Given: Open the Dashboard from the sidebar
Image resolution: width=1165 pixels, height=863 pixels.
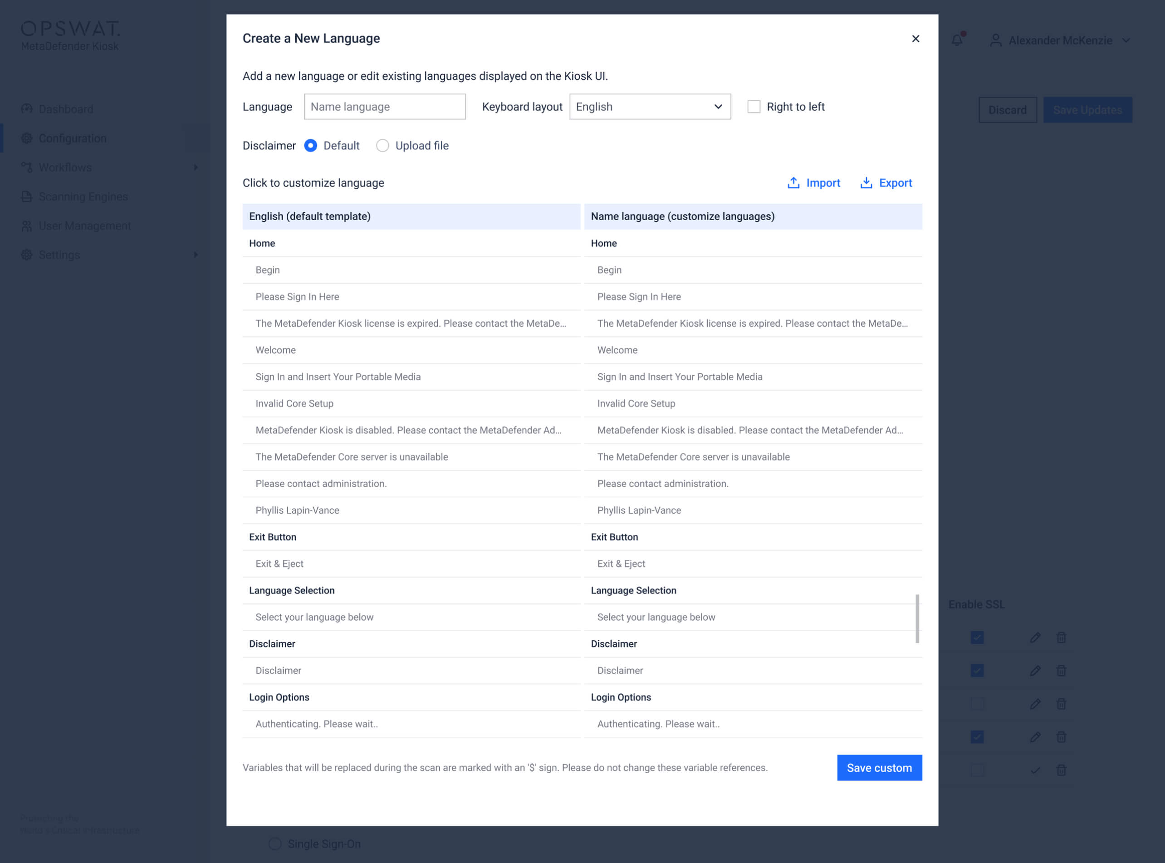Looking at the screenshot, I should 65,108.
